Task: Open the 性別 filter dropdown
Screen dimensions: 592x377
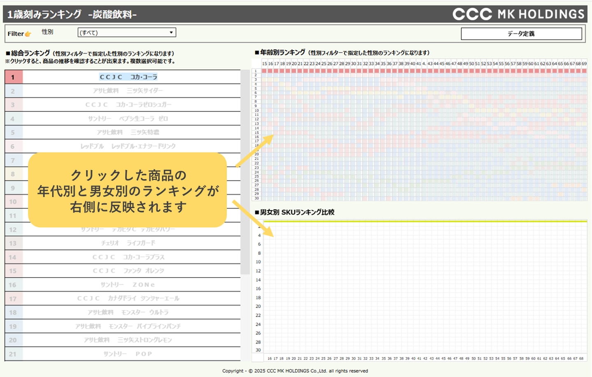Action: click(x=127, y=33)
